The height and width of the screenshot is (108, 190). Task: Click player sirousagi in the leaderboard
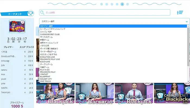(5, 61)
